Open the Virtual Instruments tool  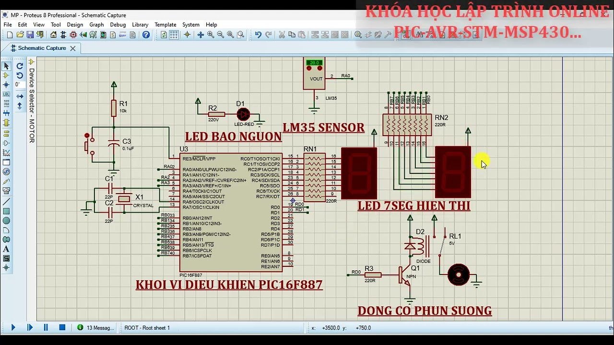point(6,191)
